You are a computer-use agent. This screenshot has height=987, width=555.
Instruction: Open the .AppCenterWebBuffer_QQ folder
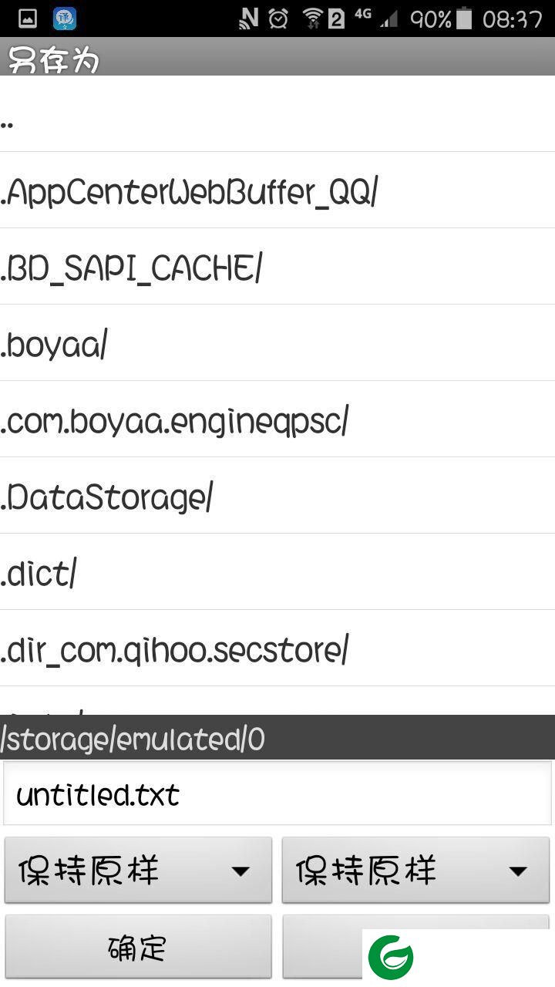(277, 190)
